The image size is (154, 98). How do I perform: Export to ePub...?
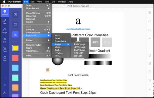[61, 47]
